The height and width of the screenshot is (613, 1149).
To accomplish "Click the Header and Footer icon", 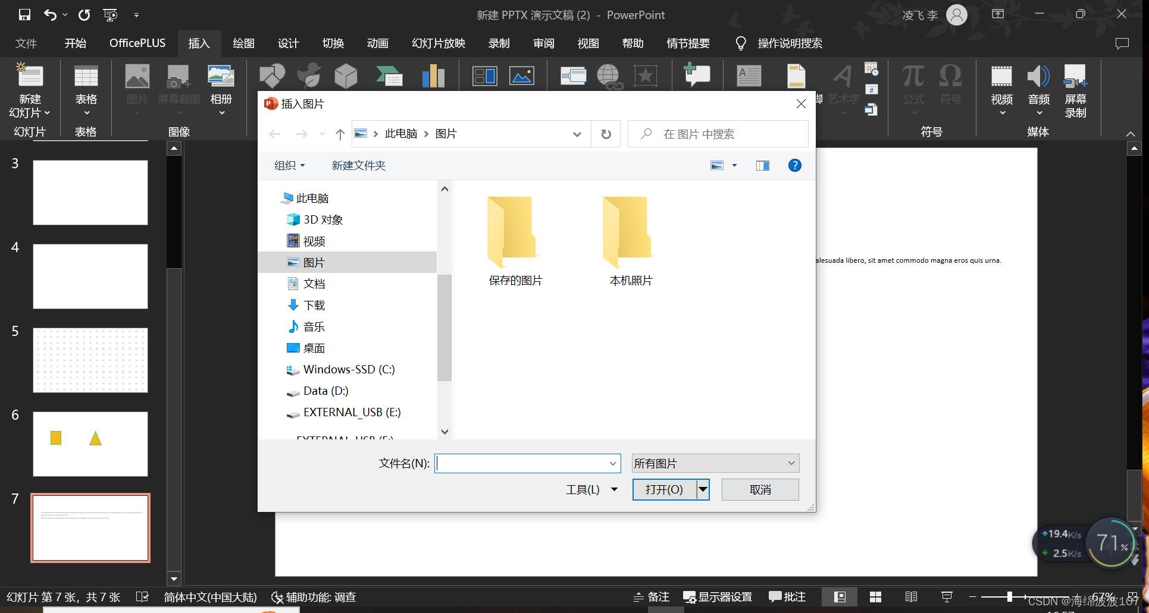I will 796,76.
